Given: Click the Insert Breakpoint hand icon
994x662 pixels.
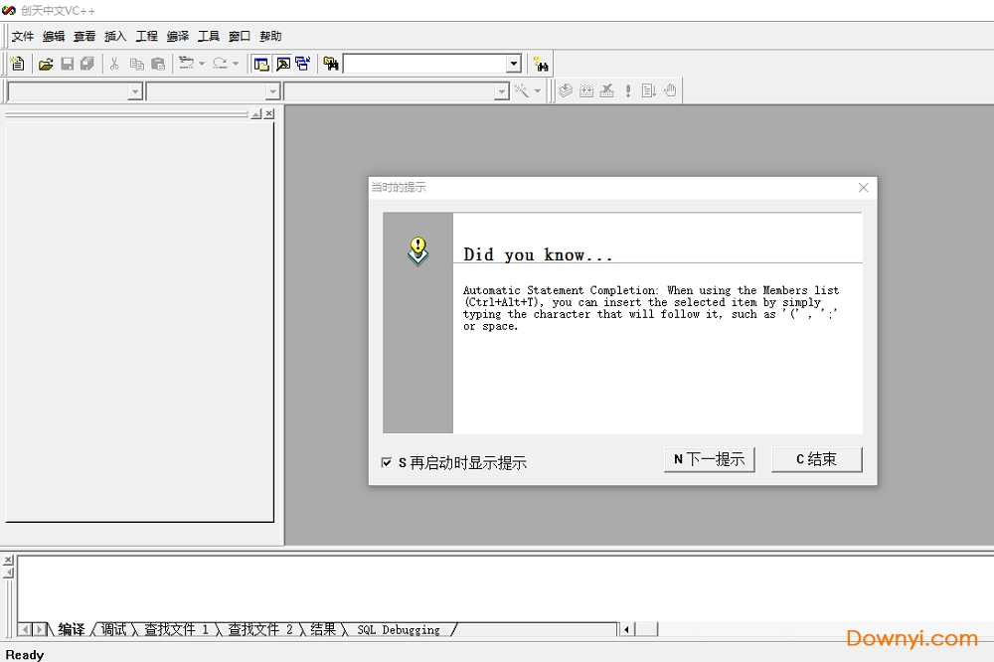Looking at the screenshot, I should click(671, 91).
